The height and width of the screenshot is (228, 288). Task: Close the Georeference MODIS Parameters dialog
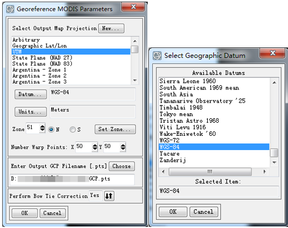coord(133,7)
